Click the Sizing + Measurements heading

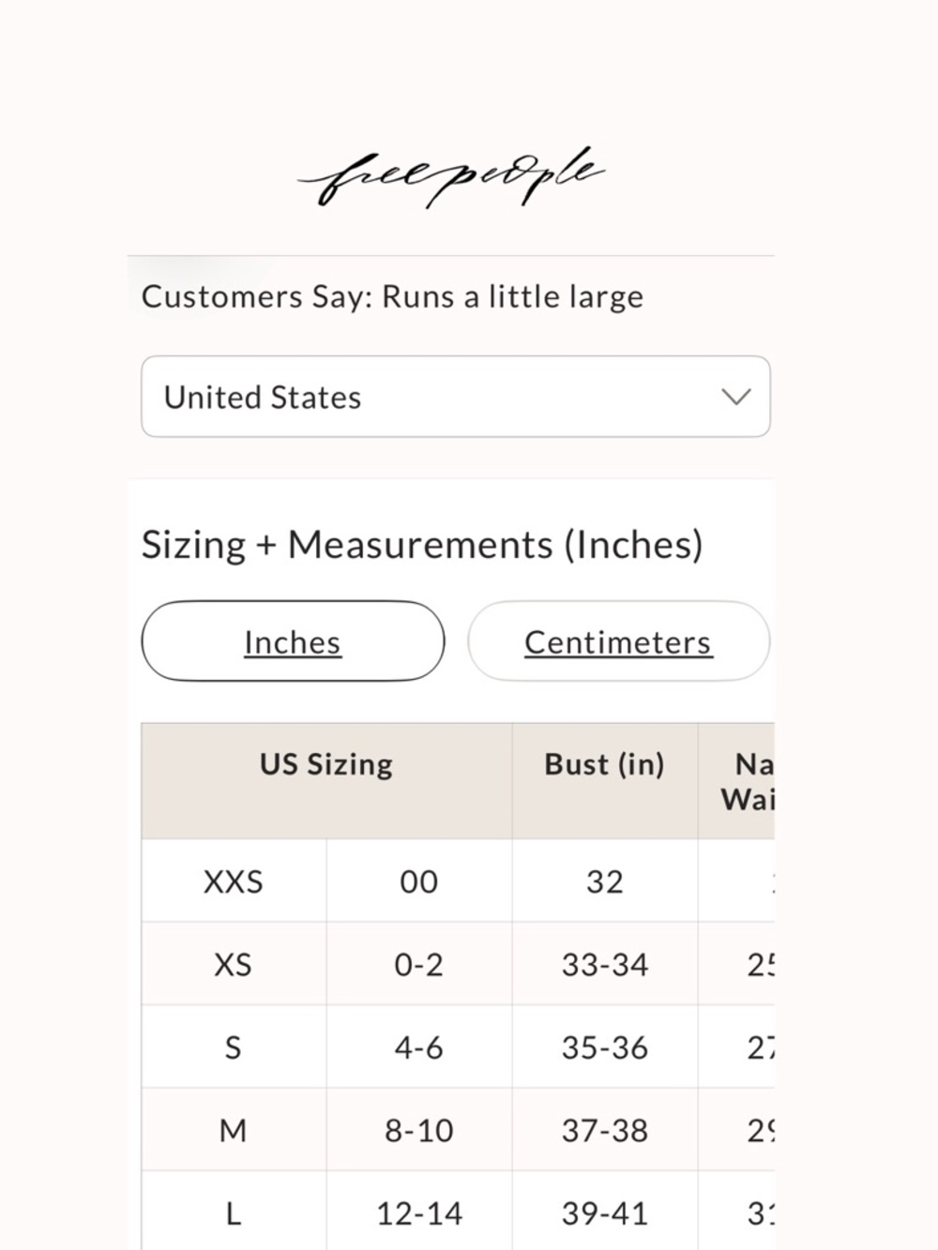(422, 545)
